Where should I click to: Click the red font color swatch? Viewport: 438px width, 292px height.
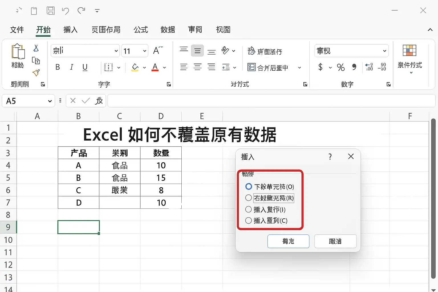(155, 68)
